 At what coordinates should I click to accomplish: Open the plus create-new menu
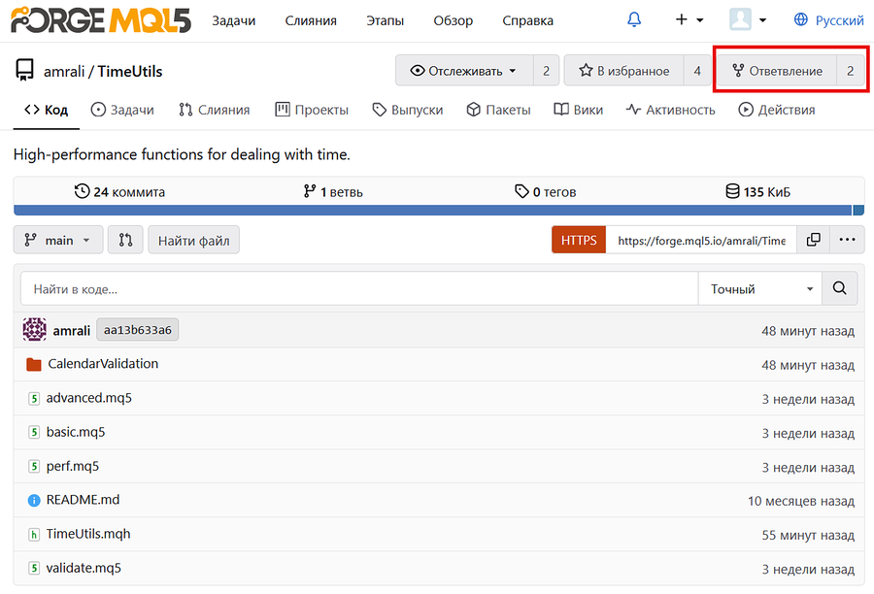tap(689, 20)
